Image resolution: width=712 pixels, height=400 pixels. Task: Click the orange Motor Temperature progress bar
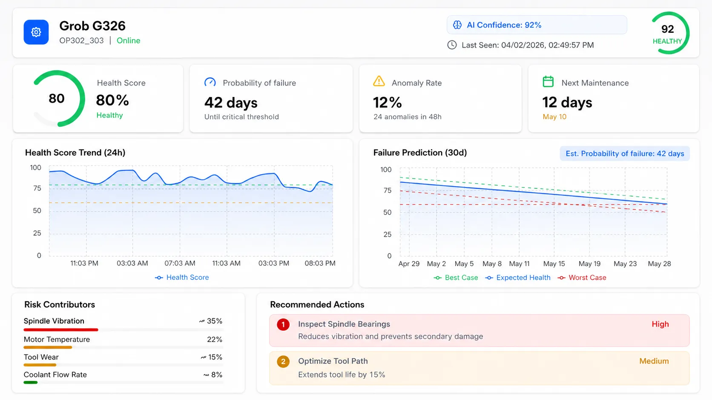click(x=48, y=347)
